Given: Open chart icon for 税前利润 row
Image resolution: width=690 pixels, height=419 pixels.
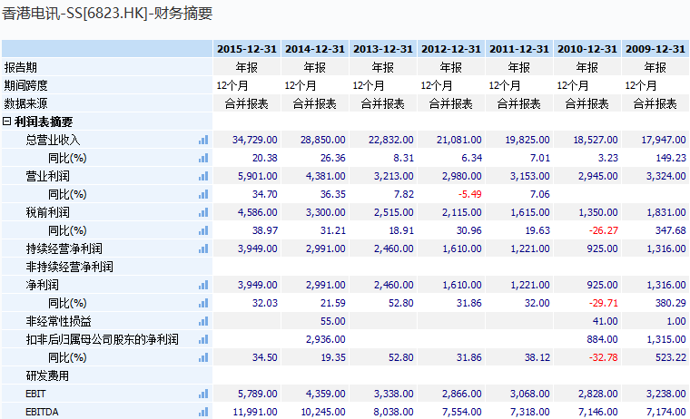Looking at the screenshot, I should (x=203, y=212).
